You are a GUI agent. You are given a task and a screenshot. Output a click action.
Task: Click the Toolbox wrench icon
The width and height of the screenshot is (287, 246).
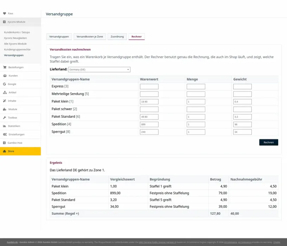pyautogui.click(x=5, y=118)
